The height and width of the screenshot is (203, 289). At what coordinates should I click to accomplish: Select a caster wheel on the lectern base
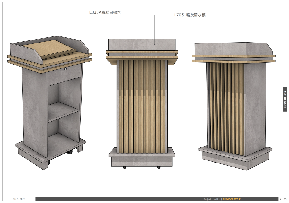[x=69, y=153]
